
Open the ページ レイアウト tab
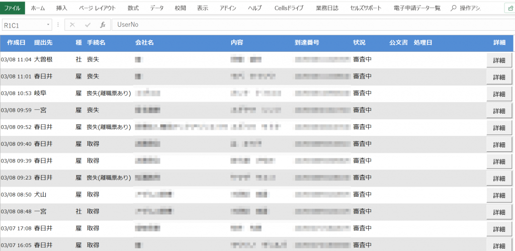click(x=97, y=8)
